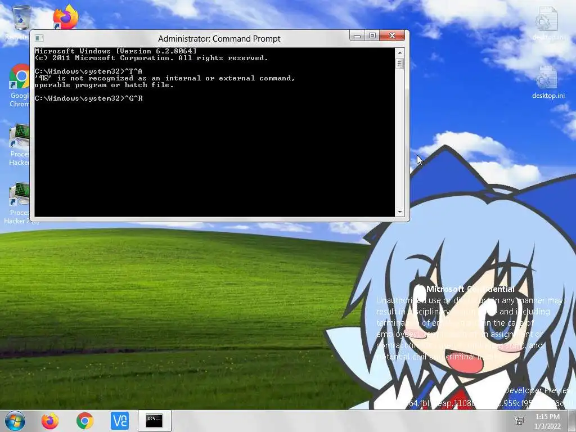Open the network icon in system tray
576x432 pixels.
coord(519,421)
